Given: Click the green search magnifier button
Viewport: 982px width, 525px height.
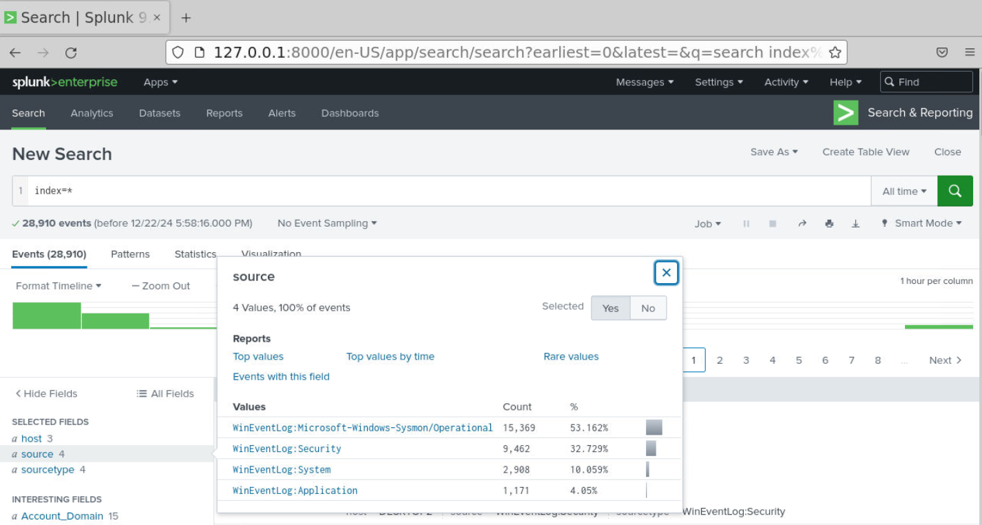Looking at the screenshot, I should pyautogui.click(x=955, y=191).
